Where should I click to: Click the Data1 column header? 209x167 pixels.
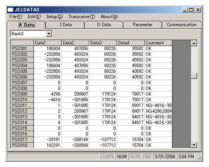[48, 43]
